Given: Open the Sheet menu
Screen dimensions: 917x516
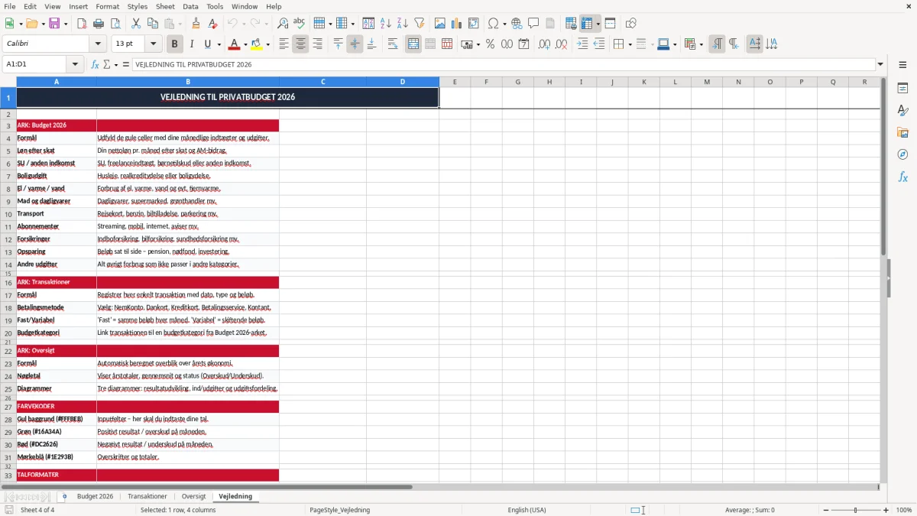Looking at the screenshot, I should pos(165,6).
